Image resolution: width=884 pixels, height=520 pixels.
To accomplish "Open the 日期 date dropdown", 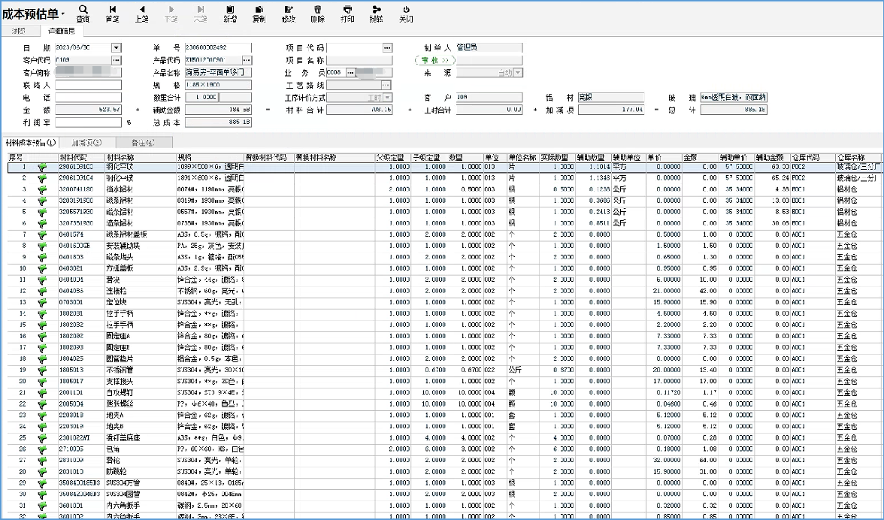I will click(x=116, y=47).
